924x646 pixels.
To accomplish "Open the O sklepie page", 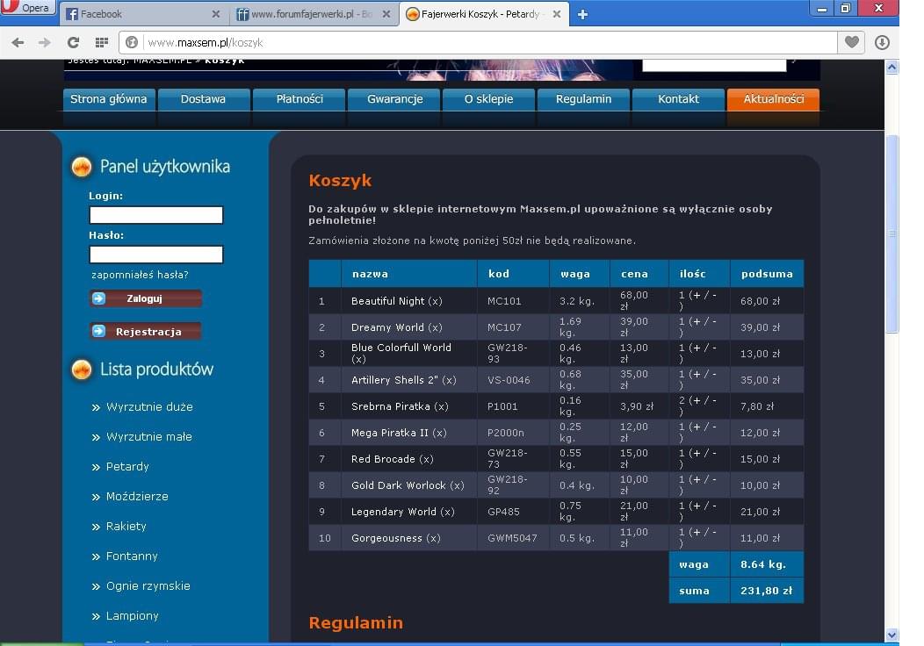I will pyautogui.click(x=488, y=99).
